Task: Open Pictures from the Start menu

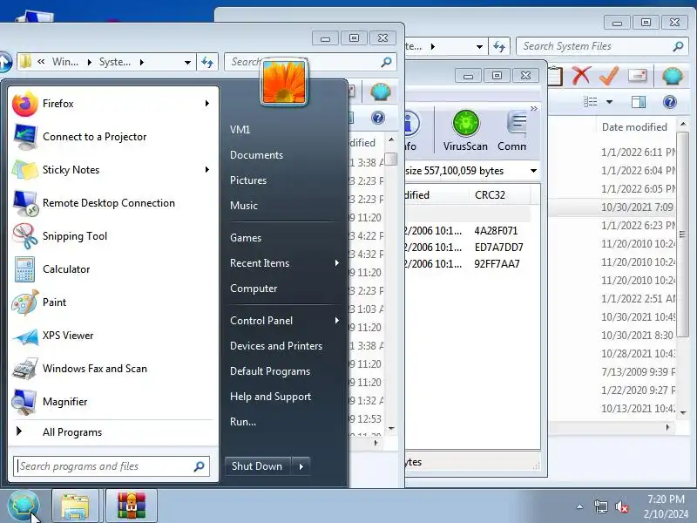Action: (x=248, y=180)
